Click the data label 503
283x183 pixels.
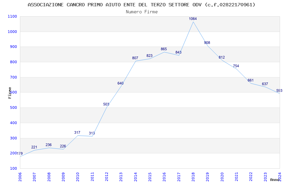click(106, 104)
